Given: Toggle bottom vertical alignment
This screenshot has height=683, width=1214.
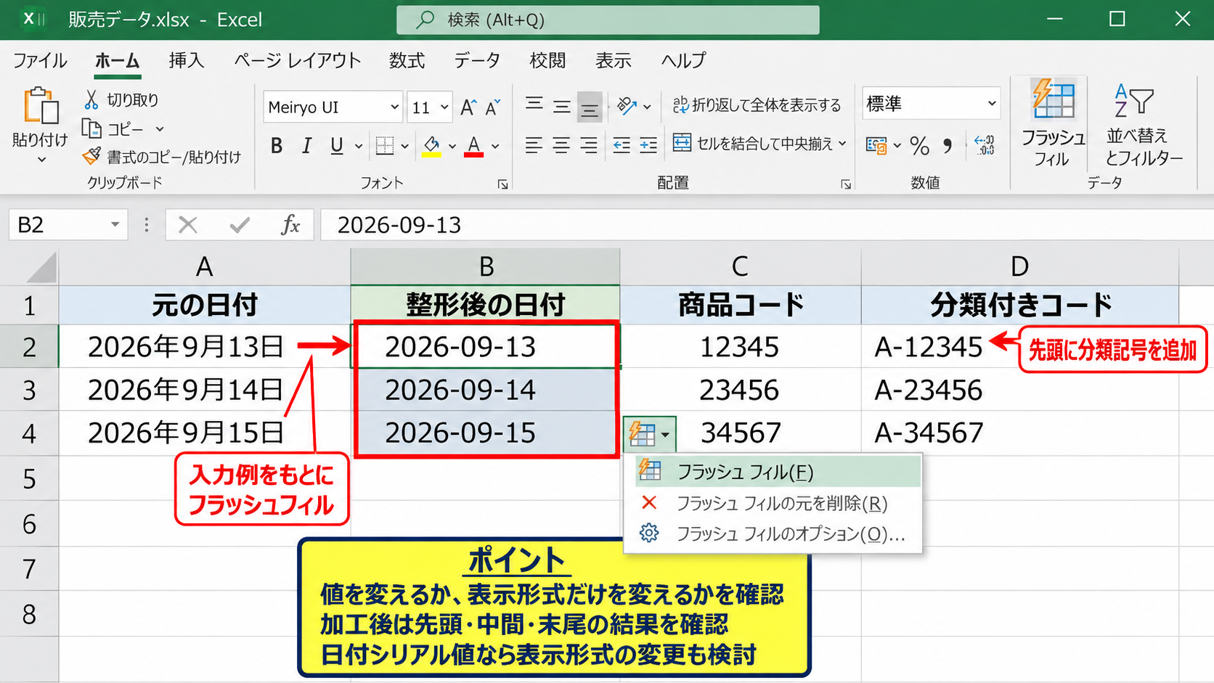Looking at the screenshot, I should 590,107.
